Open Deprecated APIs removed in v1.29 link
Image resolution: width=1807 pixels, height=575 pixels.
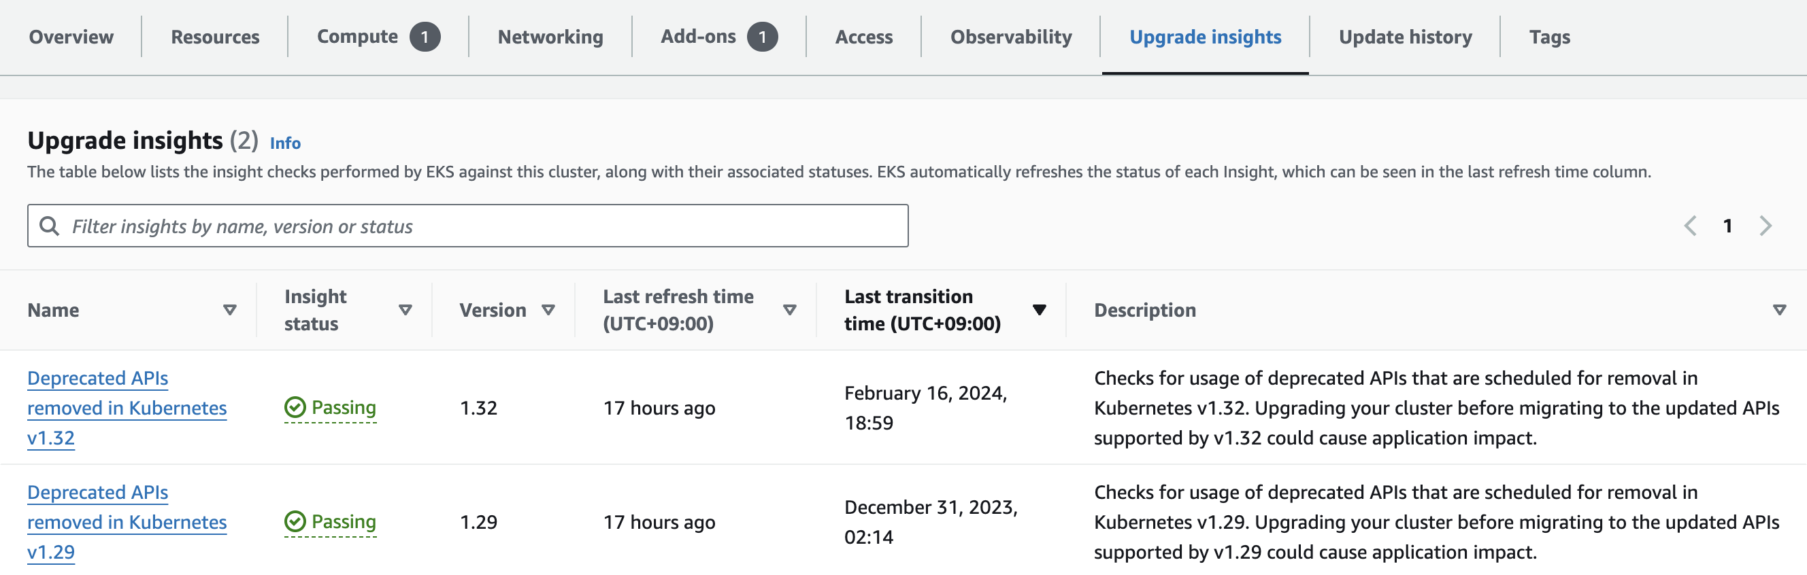pos(127,522)
